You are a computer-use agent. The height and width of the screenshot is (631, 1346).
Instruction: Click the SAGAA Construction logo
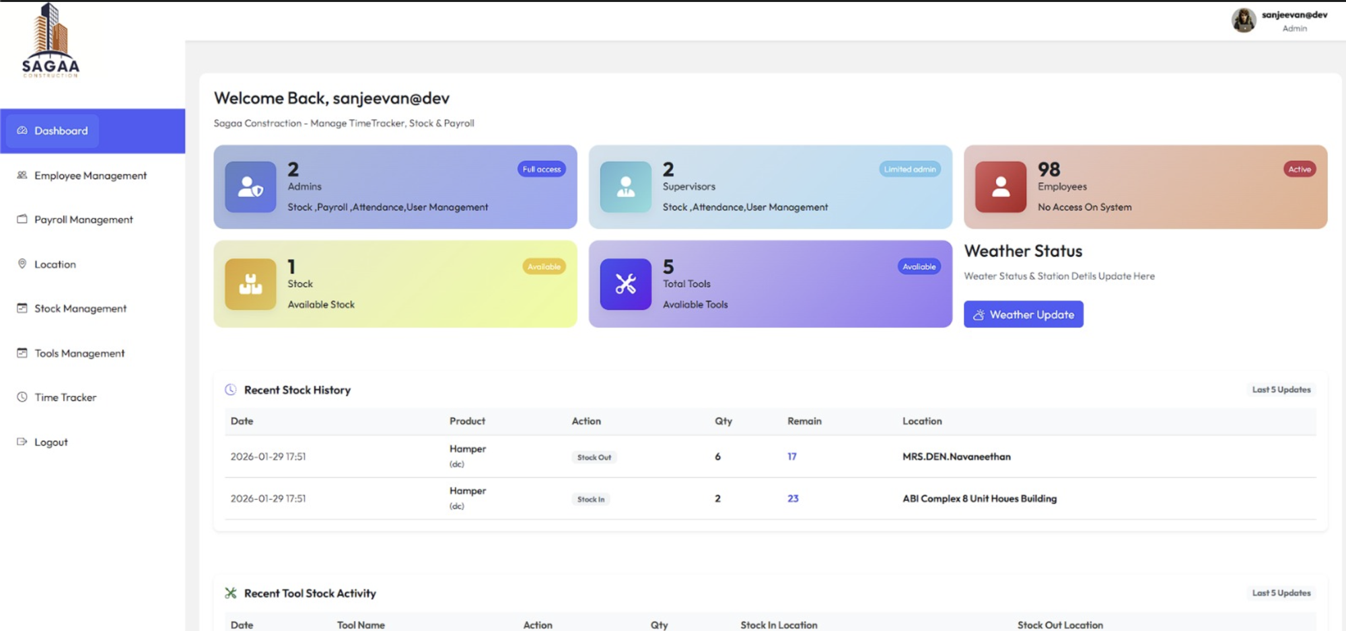(x=50, y=42)
